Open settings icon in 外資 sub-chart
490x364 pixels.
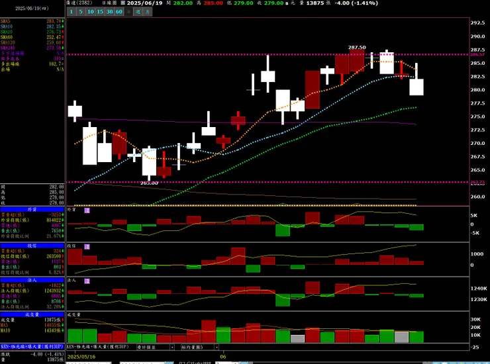click(87, 210)
